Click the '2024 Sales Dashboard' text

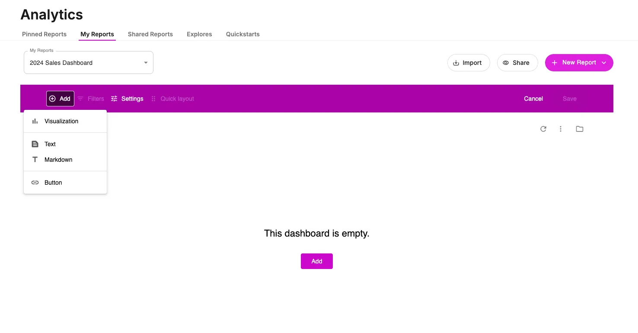coord(61,63)
